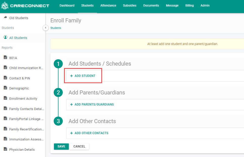Viewport: 244px width, 157px height.
Task: Open the Attendance menu
Action: click(x=108, y=6)
